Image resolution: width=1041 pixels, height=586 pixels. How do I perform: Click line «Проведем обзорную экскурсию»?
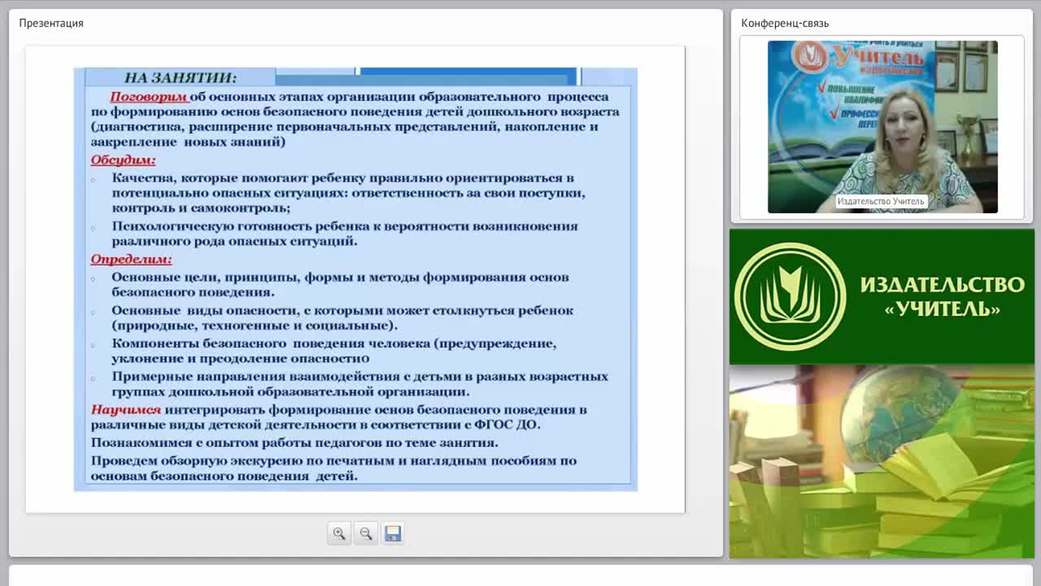point(333,468)
